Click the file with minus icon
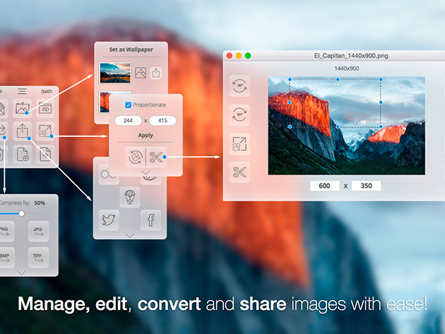Viewport: 445px width, 334px height. pos(45,154)
